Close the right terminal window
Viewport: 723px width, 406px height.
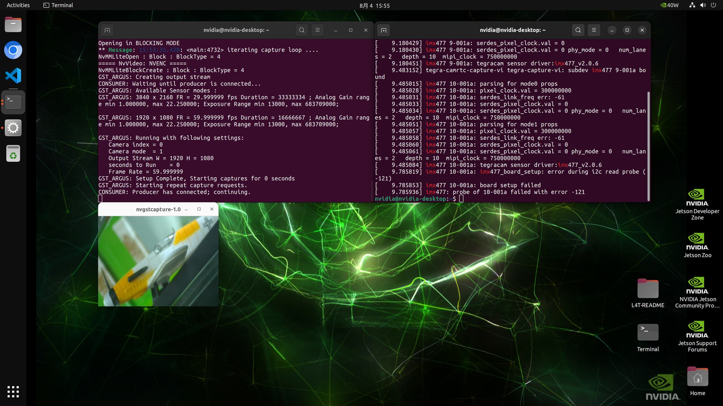pos(642,30)
